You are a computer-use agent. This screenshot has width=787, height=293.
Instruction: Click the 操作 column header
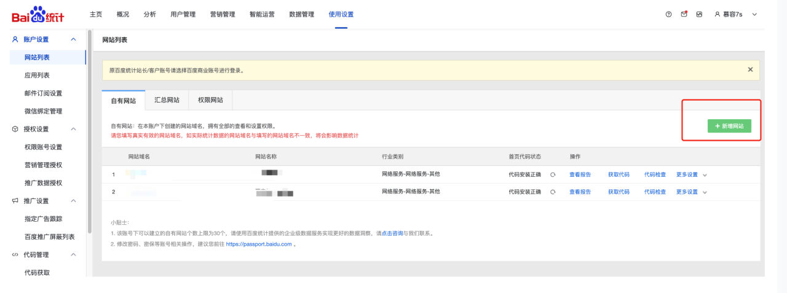(575, 157)
